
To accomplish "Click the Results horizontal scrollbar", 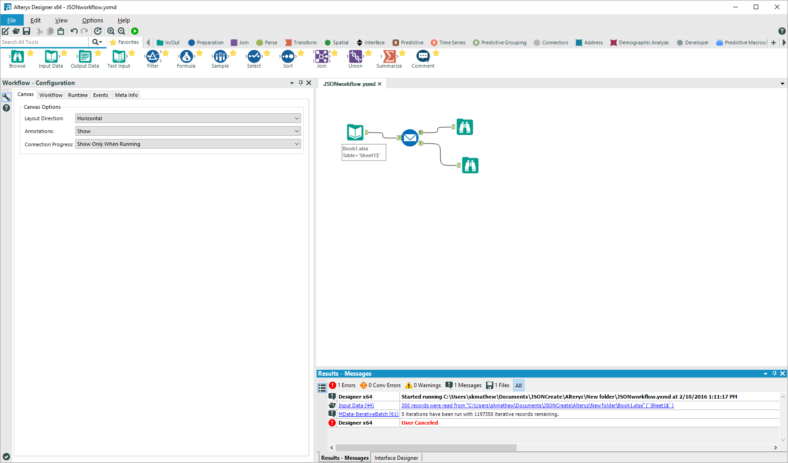I will [x=426, y=448].
